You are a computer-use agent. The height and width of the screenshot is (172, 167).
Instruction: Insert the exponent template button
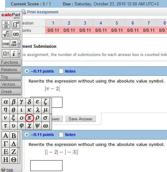(x=16, y=25)
